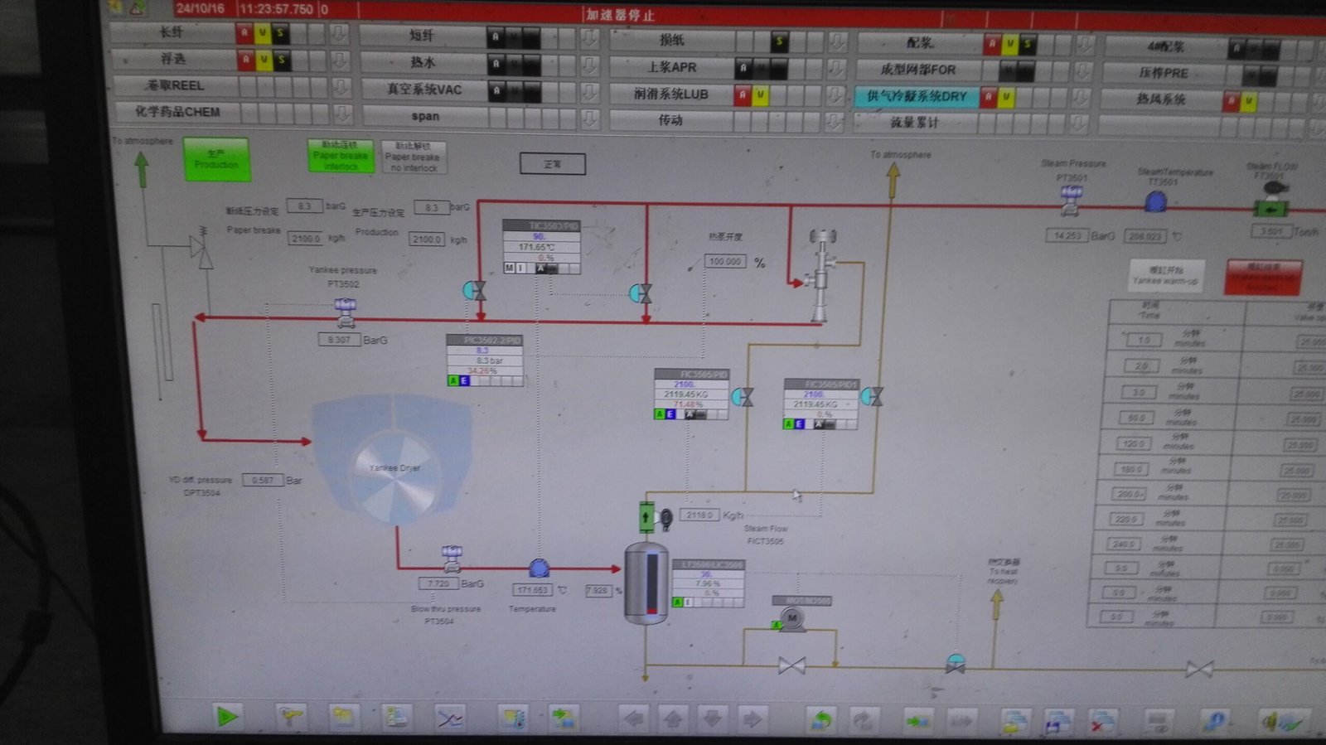Viewport: 1326px width, 745px height.
Task: Toggle the green 生产 Production mode button
Action: point(216,159)
